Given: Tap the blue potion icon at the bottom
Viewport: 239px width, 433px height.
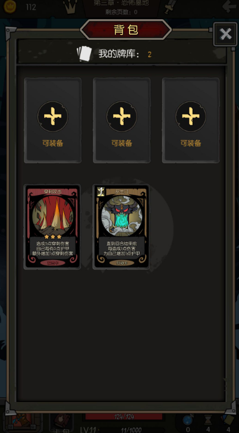Looking at the screenshot, I should coord(188,420).
